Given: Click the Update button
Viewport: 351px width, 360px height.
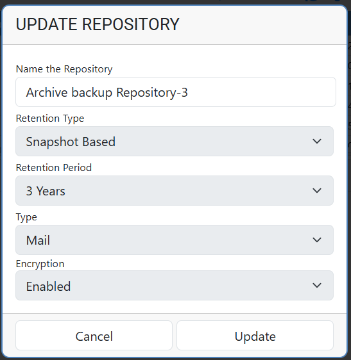Looking at the screenshot, I should pos(255,336).
